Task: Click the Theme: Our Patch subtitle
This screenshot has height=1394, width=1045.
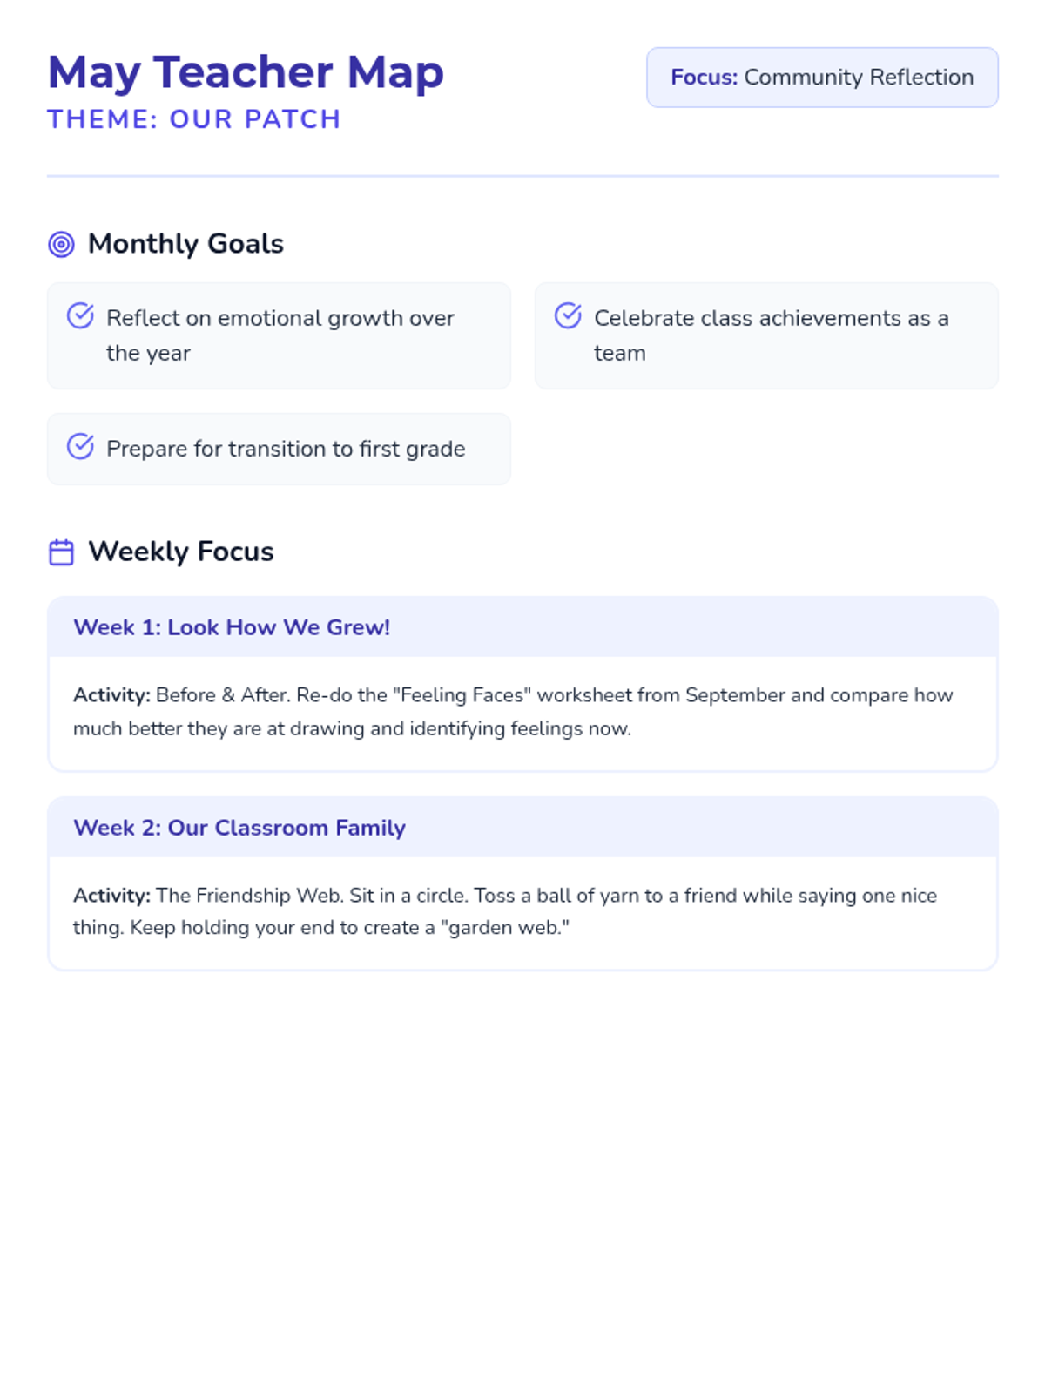Action: pos(193,119)
